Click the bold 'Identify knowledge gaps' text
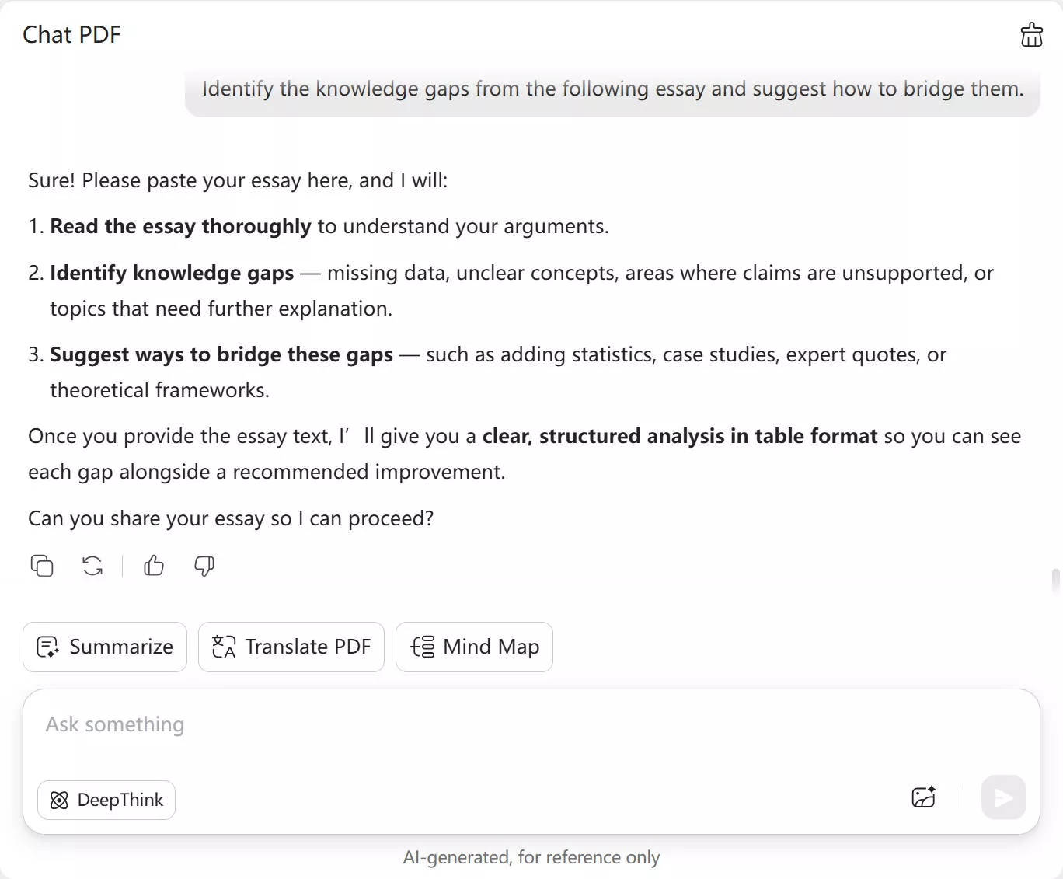Screen dimensions: 1063x879 point(172,273)
